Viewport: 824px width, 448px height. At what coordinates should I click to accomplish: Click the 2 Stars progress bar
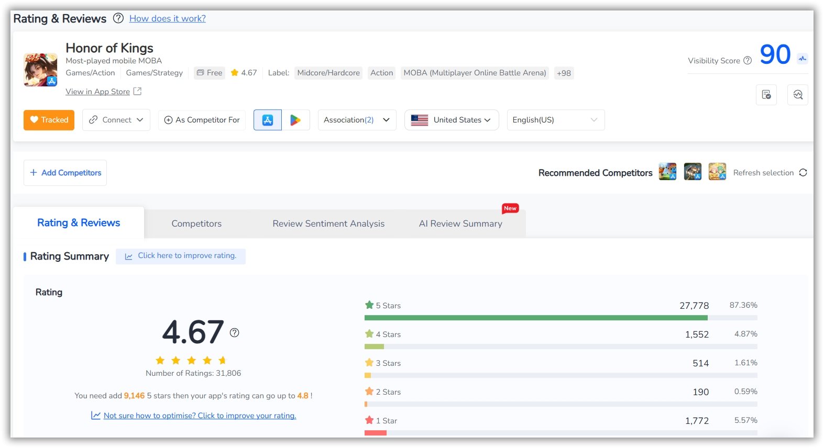[561, 404]
